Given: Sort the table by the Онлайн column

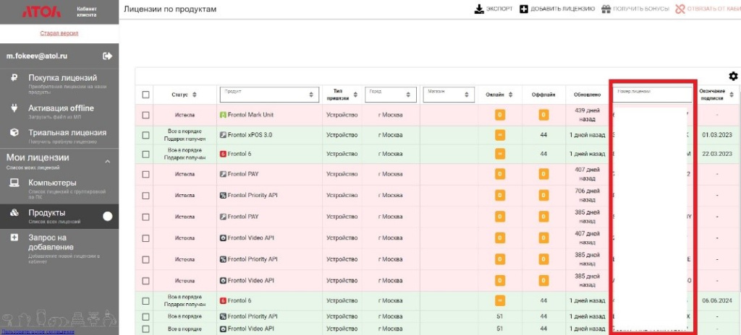Looking at the screenshot, I should [x=511, y=95].
